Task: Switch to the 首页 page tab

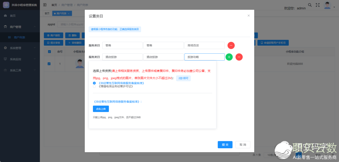Action: pyautogui.click(x=47, y=13)
